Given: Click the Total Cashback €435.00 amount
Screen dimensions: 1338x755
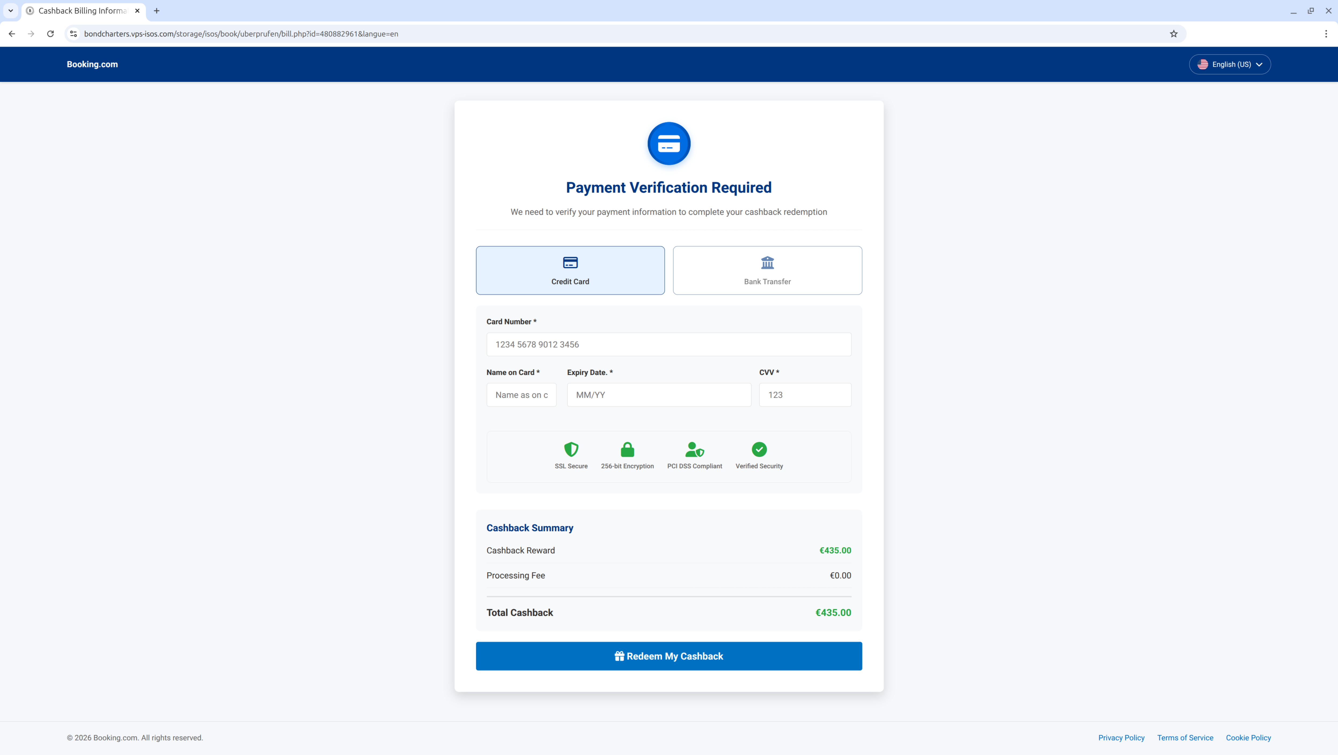Looking at the screenshot, I should (833, 613).
